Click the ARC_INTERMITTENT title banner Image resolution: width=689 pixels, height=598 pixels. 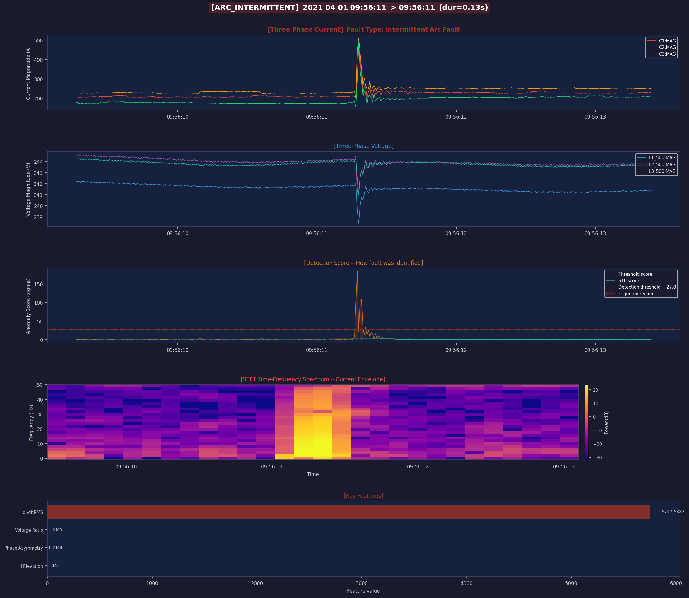(x=350, y=8)
